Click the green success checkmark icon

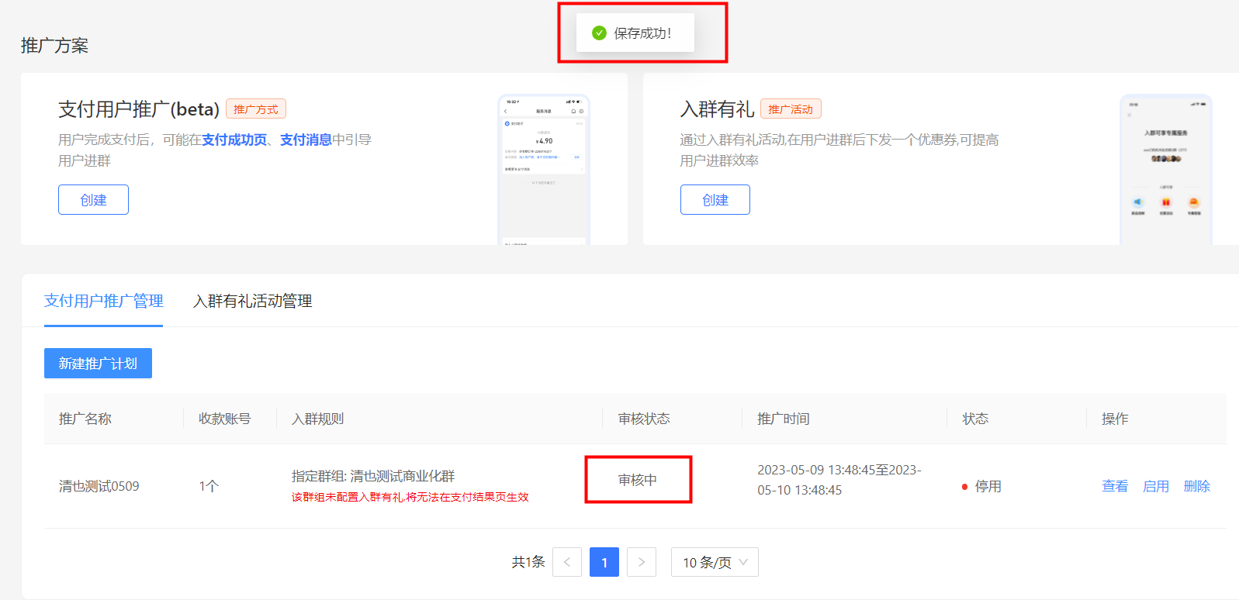click(x=599, y=33)
